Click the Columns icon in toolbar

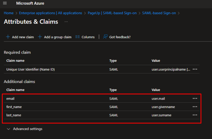click(78, 37)
